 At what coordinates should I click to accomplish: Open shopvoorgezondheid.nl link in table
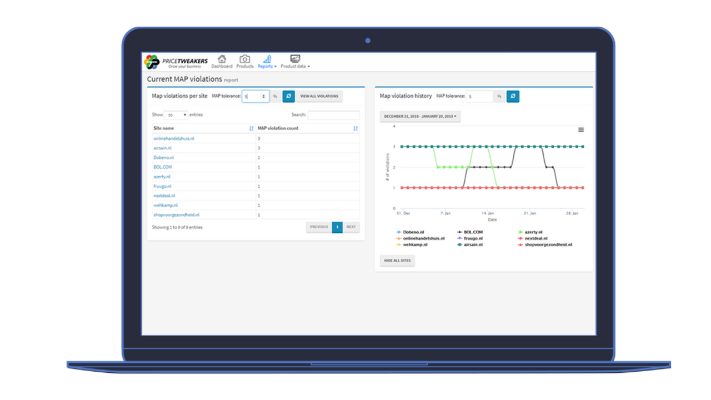tap(177, 214)
